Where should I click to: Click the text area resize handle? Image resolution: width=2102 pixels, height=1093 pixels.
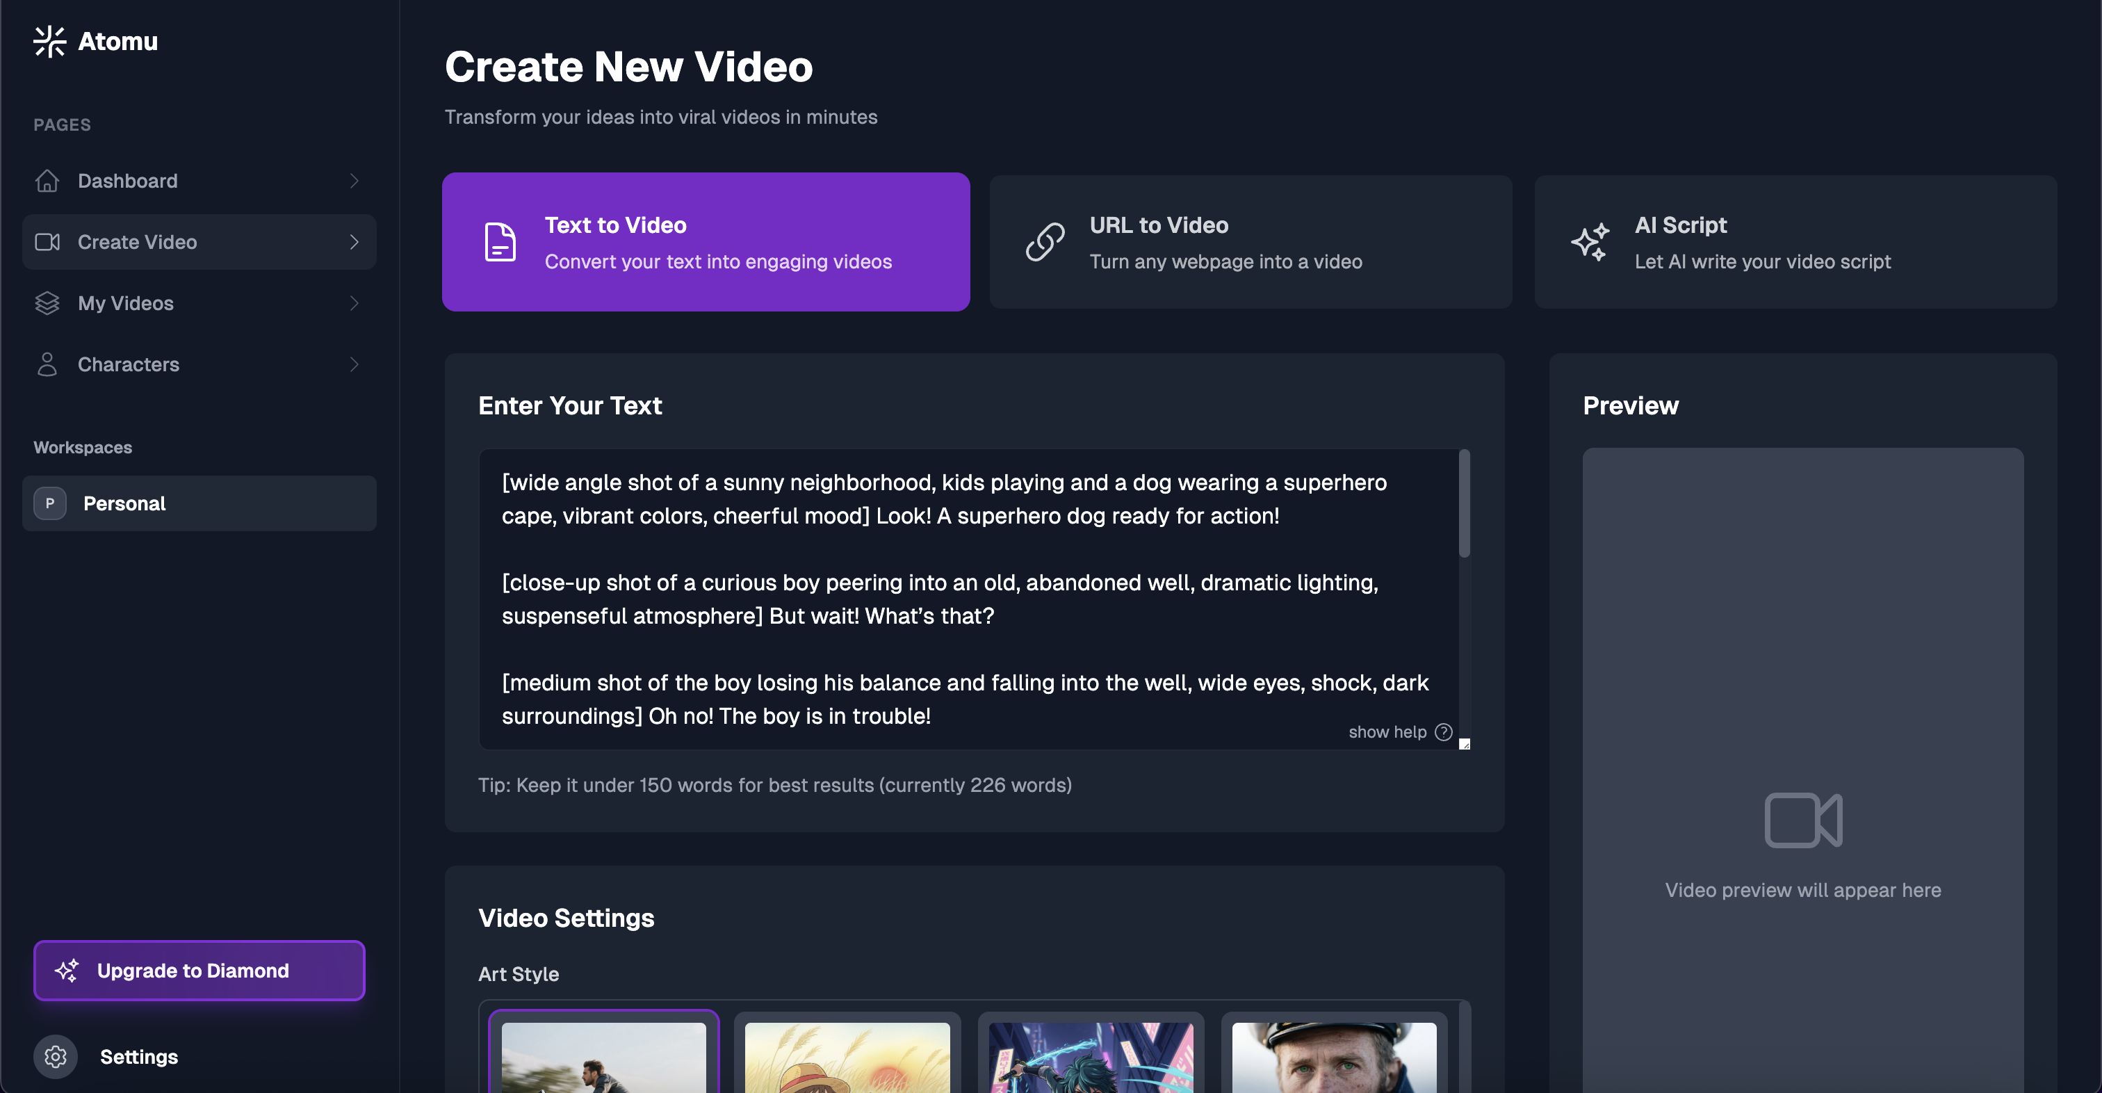(1465, 744)
